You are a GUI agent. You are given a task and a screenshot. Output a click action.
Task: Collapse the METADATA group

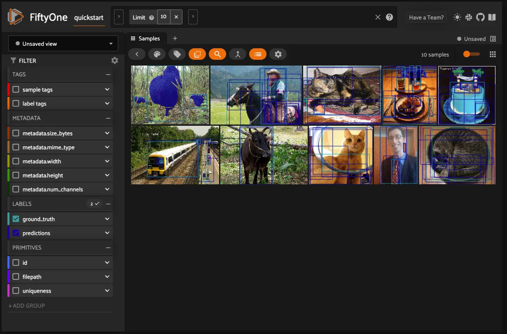[x=108, y=118]
